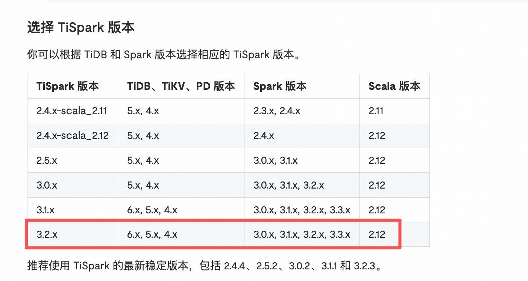Select the "2.5.x" TiSpark version cell
528x281 pixels.
pos(47,160)
